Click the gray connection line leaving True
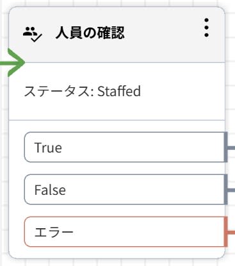This screenshot has height=266, width=235. [231, 147]
